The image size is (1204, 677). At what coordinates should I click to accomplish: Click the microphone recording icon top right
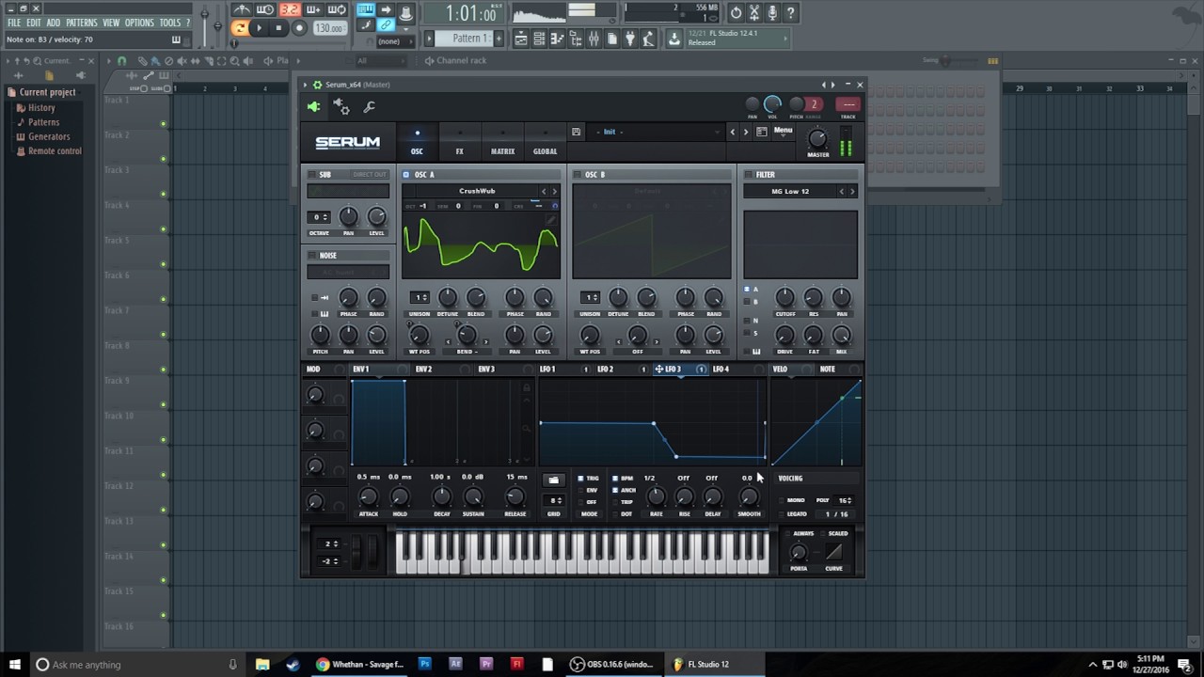coord(772,12)
